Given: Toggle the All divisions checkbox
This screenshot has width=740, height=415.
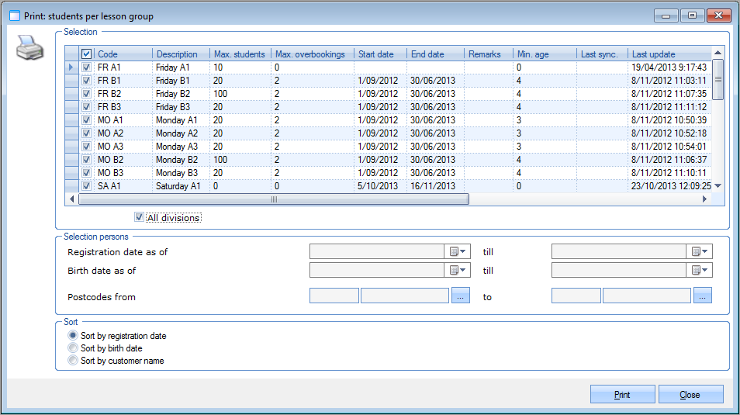Looking at the screenshot, I should tap(139, 218).
